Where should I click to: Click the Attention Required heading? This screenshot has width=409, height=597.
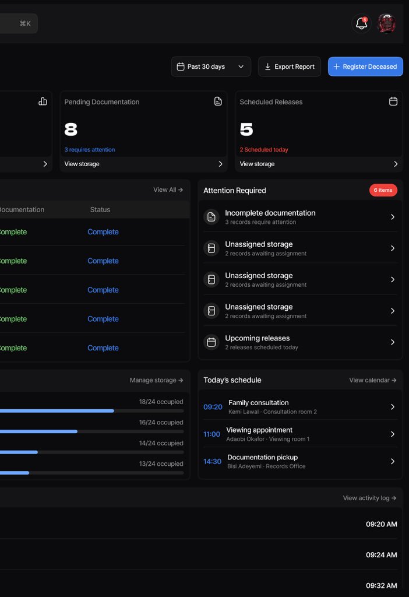point(235,191)
